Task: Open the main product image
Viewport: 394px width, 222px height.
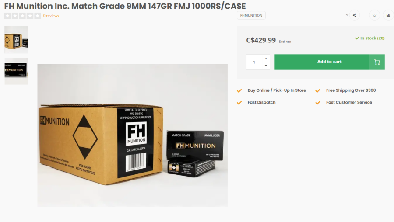Action: tap(132, 135)
